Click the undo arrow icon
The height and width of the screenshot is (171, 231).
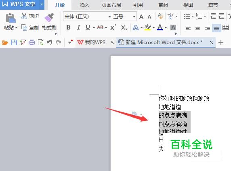[x=50, y=42]
